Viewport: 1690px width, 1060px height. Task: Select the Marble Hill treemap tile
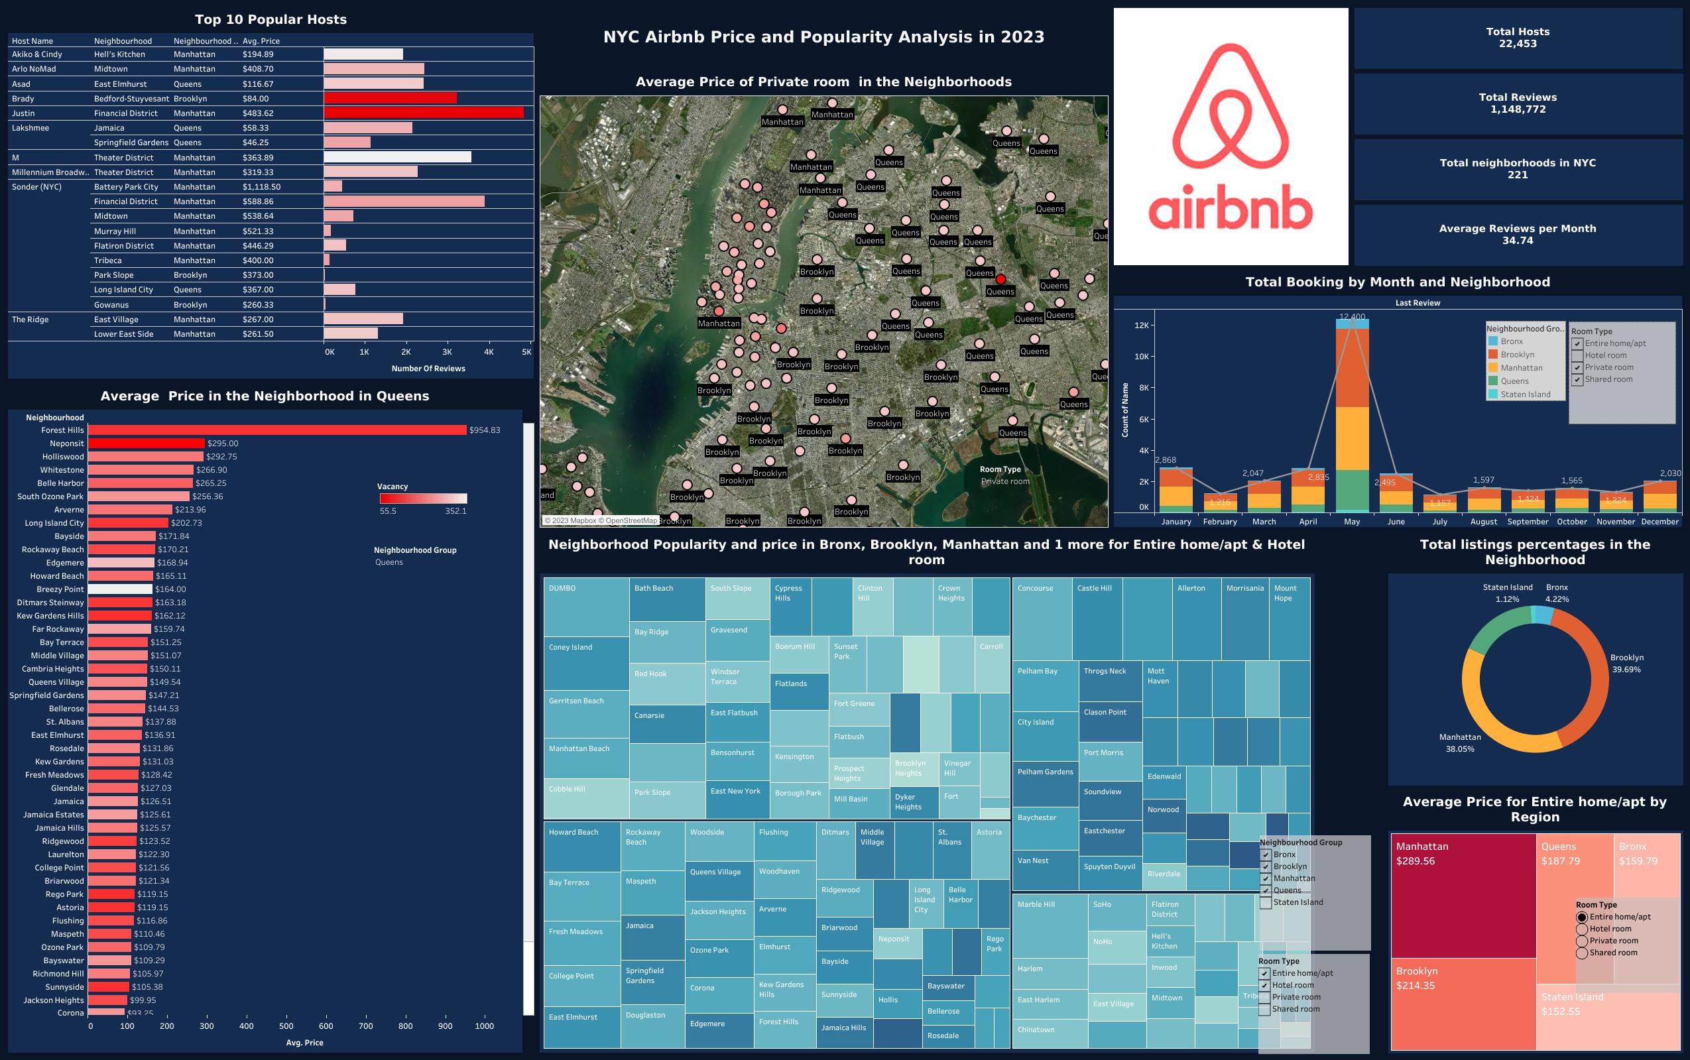(1050, 925)
